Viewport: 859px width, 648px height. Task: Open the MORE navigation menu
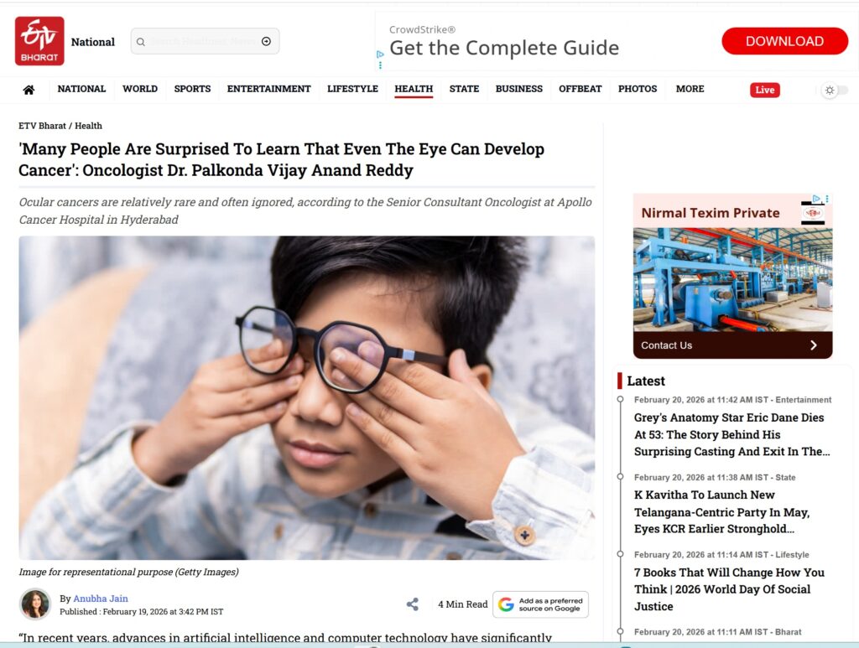point(690,89)
